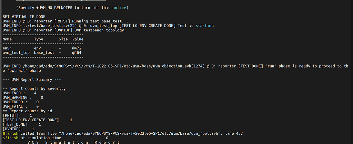Viewport: 353px width, 144px height.
Task: Click the Value column header
Action: click(x=78, y=39)
